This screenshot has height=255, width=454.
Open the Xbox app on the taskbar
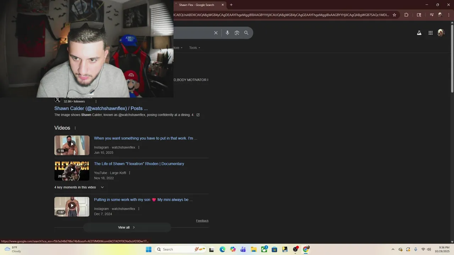click(x=264, y=249)
